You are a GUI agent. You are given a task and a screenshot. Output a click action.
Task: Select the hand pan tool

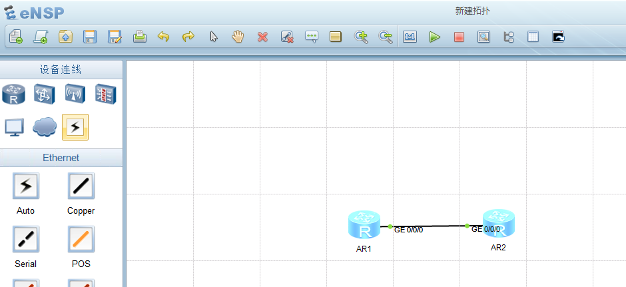point(238,37)
